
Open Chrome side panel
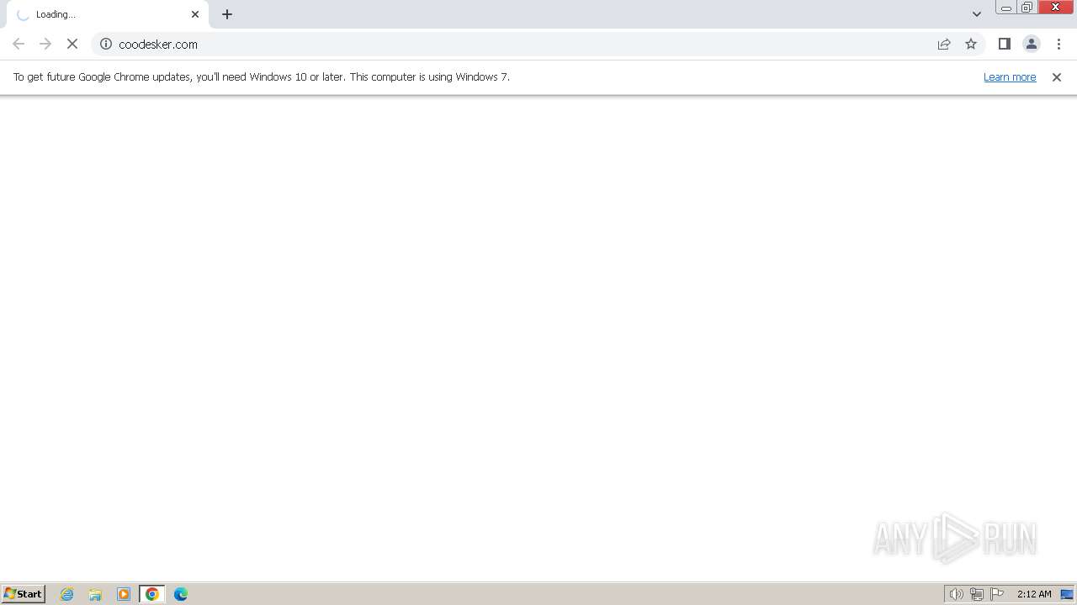pyautogui.click(x=1004, y=44)
